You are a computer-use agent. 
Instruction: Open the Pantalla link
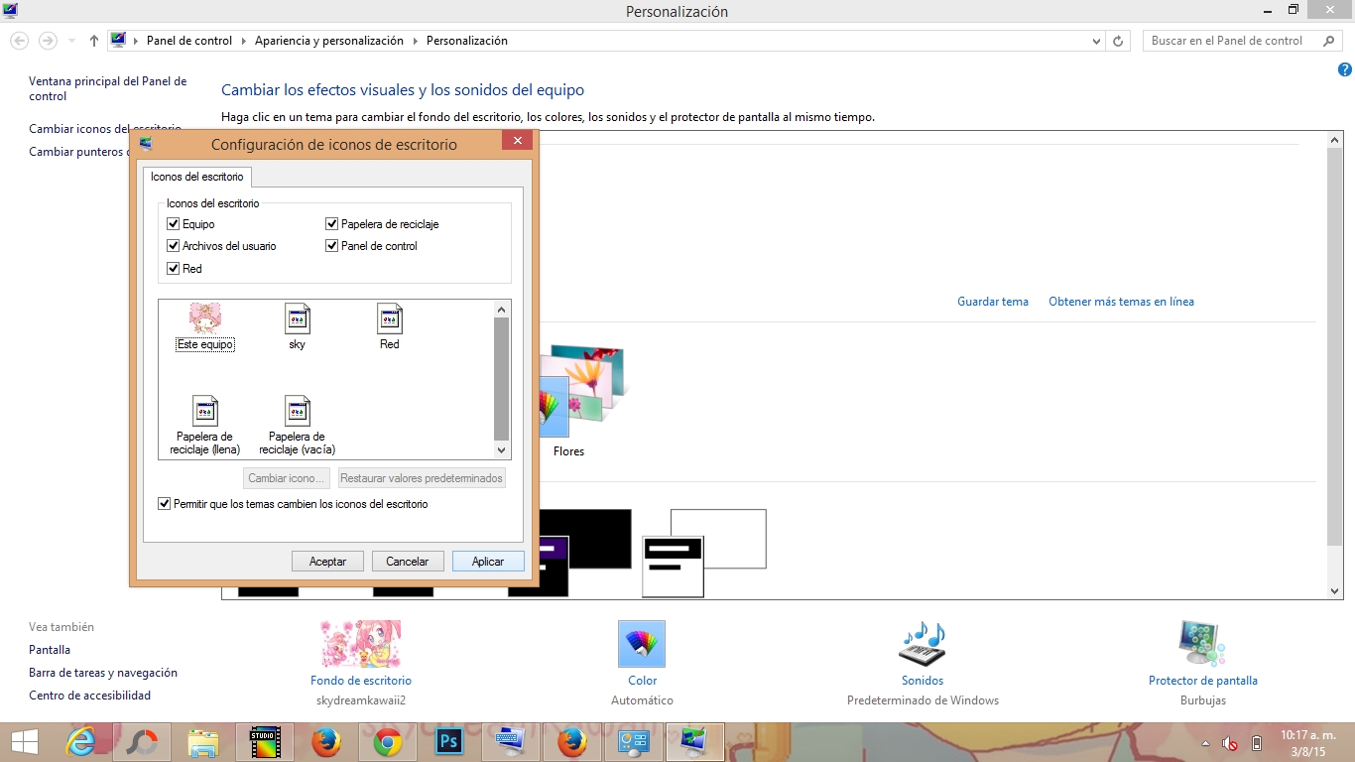pyautogui.click(x=50, y=650)
